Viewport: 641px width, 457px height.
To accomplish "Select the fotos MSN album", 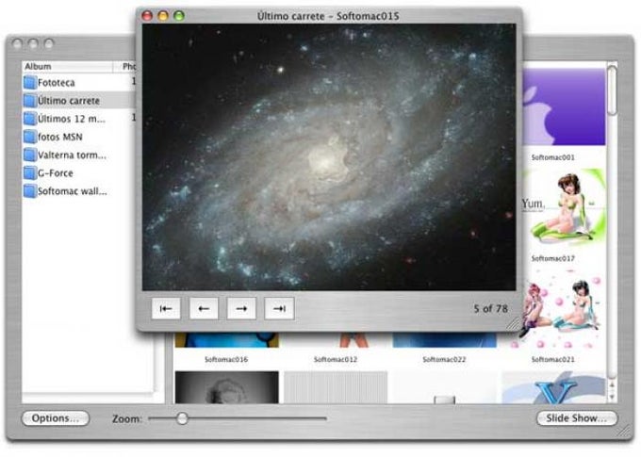I will click(79, 137).
